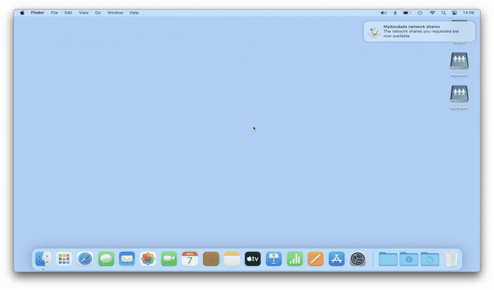
Task: Launch Safari from the Dock
Action: click(x=85, y=259)
